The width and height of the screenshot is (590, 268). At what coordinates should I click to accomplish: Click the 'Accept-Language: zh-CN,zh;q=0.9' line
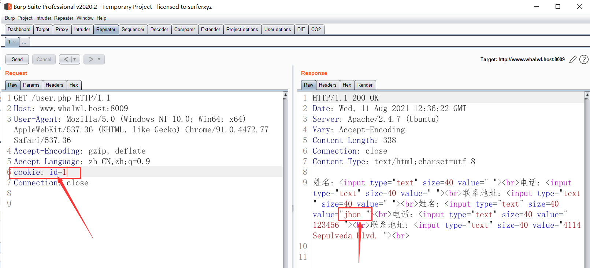coord(82,162)
